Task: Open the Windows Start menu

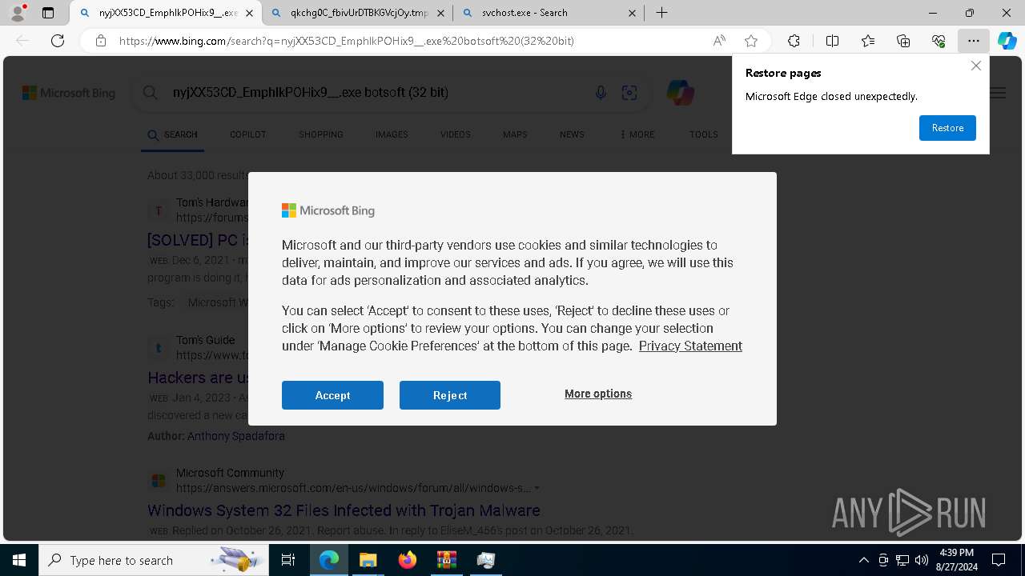Action: (x=19, y=560)
